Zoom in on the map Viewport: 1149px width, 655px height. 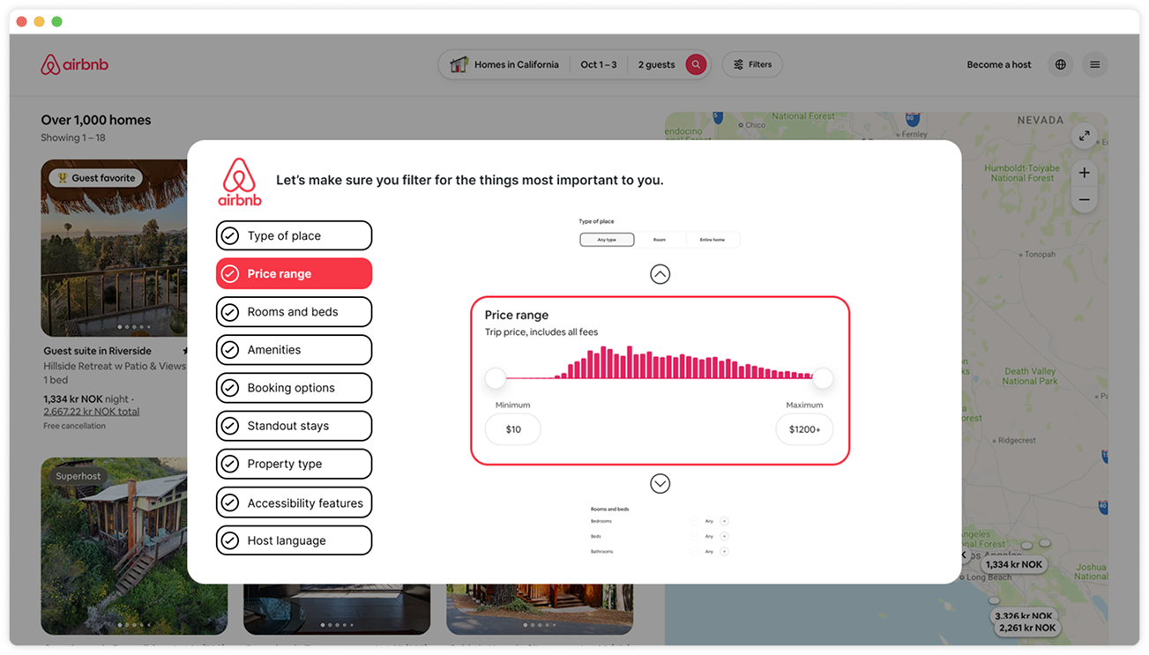[x=1084, y=173]
